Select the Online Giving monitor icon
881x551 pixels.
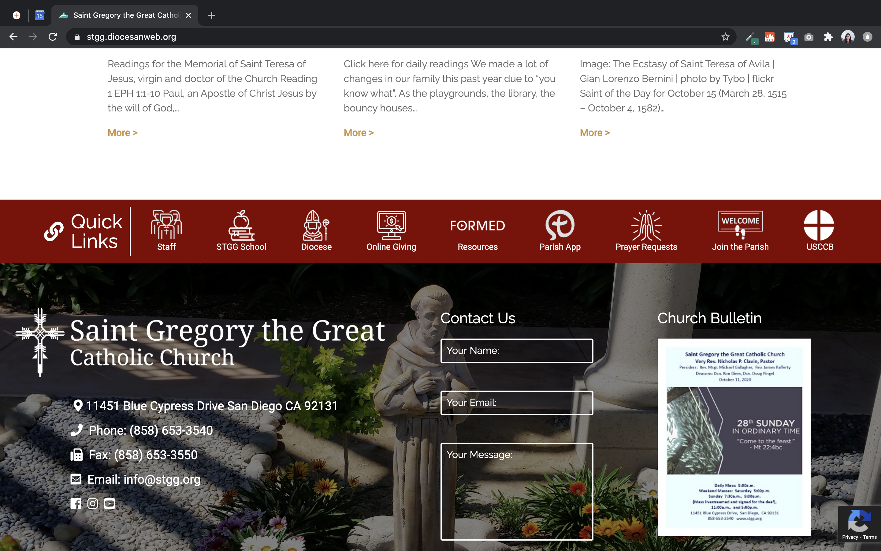(391, 225)
